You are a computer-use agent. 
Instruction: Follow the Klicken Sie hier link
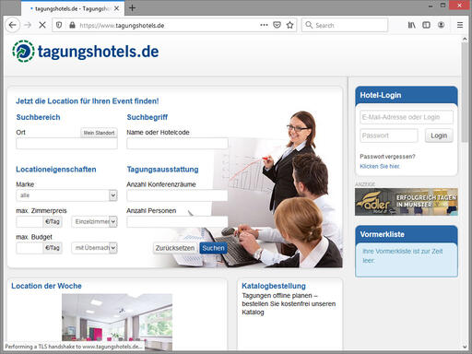[380, 166]
